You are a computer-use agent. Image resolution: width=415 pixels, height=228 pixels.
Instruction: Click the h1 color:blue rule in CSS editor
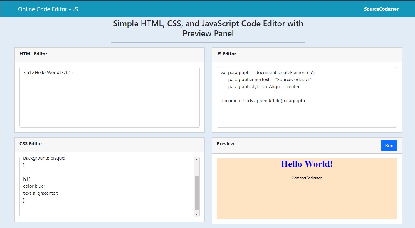pyautogui.click(x=34, y=186)
